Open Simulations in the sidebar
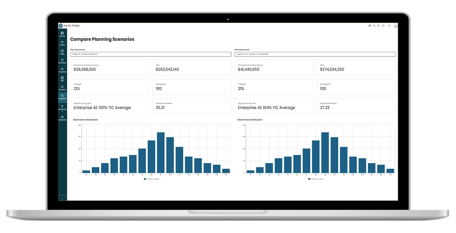Screen dimensions: 456x233 [x=62, y=88]
